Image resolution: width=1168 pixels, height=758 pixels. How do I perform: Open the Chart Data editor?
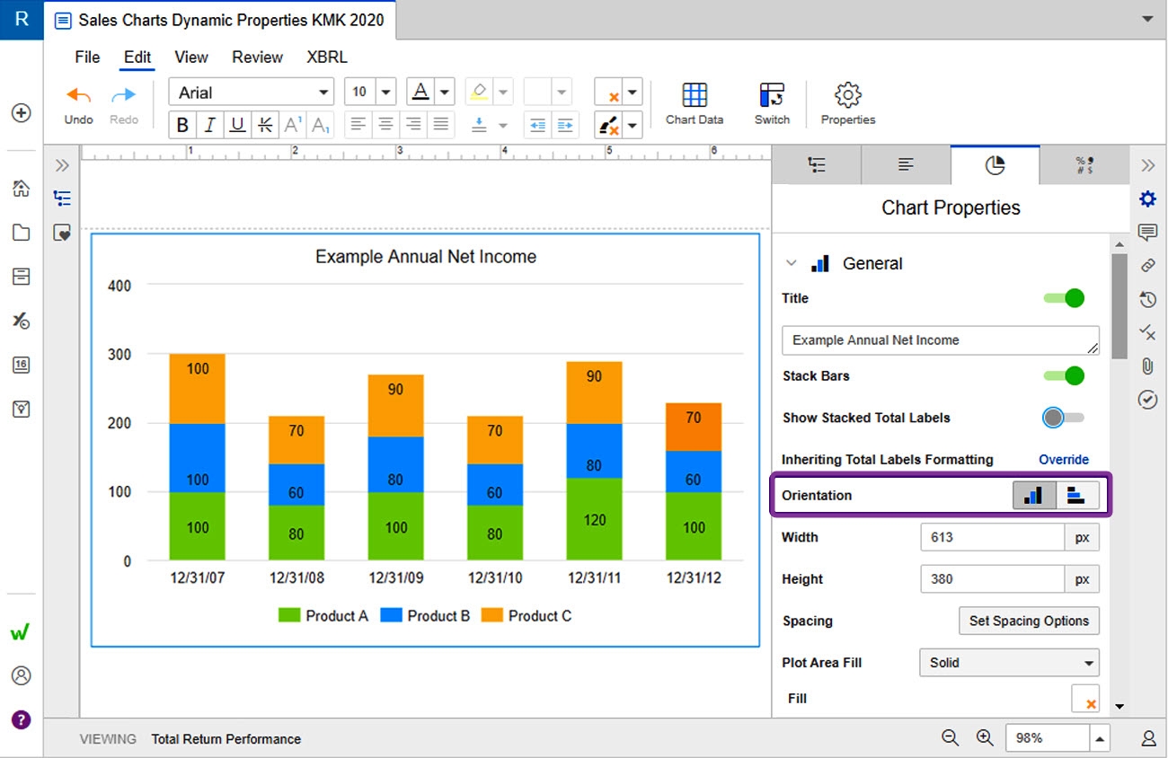[x=694, y=101]
